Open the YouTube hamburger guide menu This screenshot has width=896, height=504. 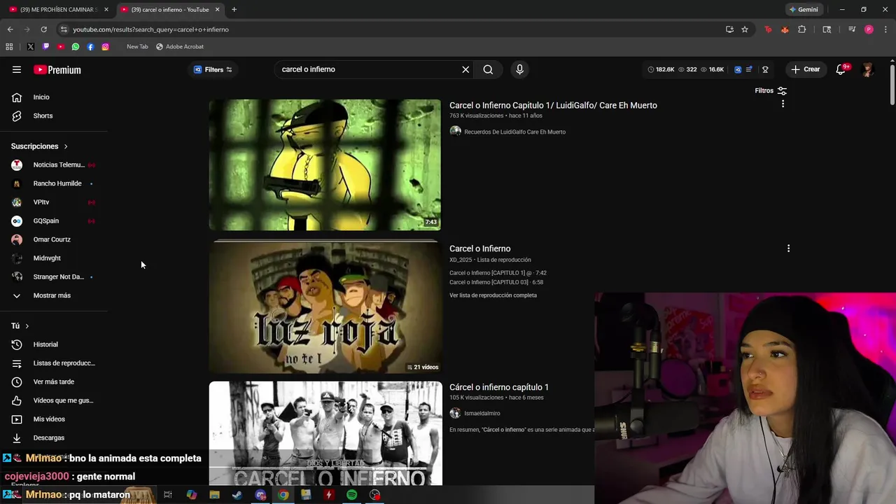coord(17,69)
